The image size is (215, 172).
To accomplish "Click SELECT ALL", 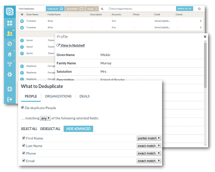I will pos(29,129).
